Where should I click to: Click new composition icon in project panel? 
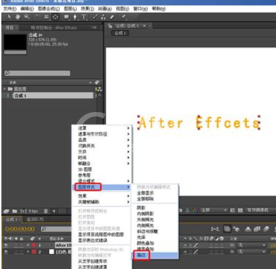tap(24, 211)
